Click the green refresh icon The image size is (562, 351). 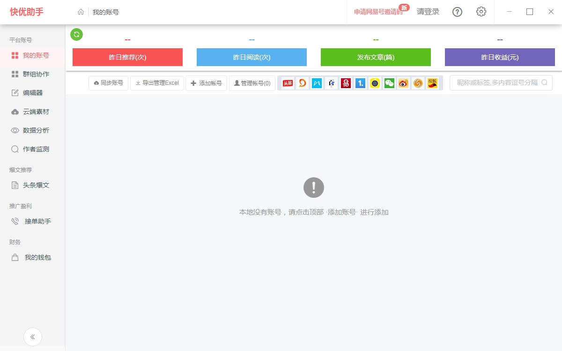tap(76, 34)
